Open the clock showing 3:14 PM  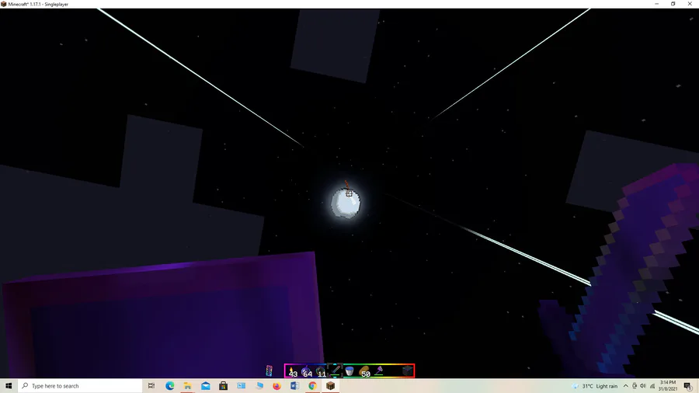click(668, 386)
